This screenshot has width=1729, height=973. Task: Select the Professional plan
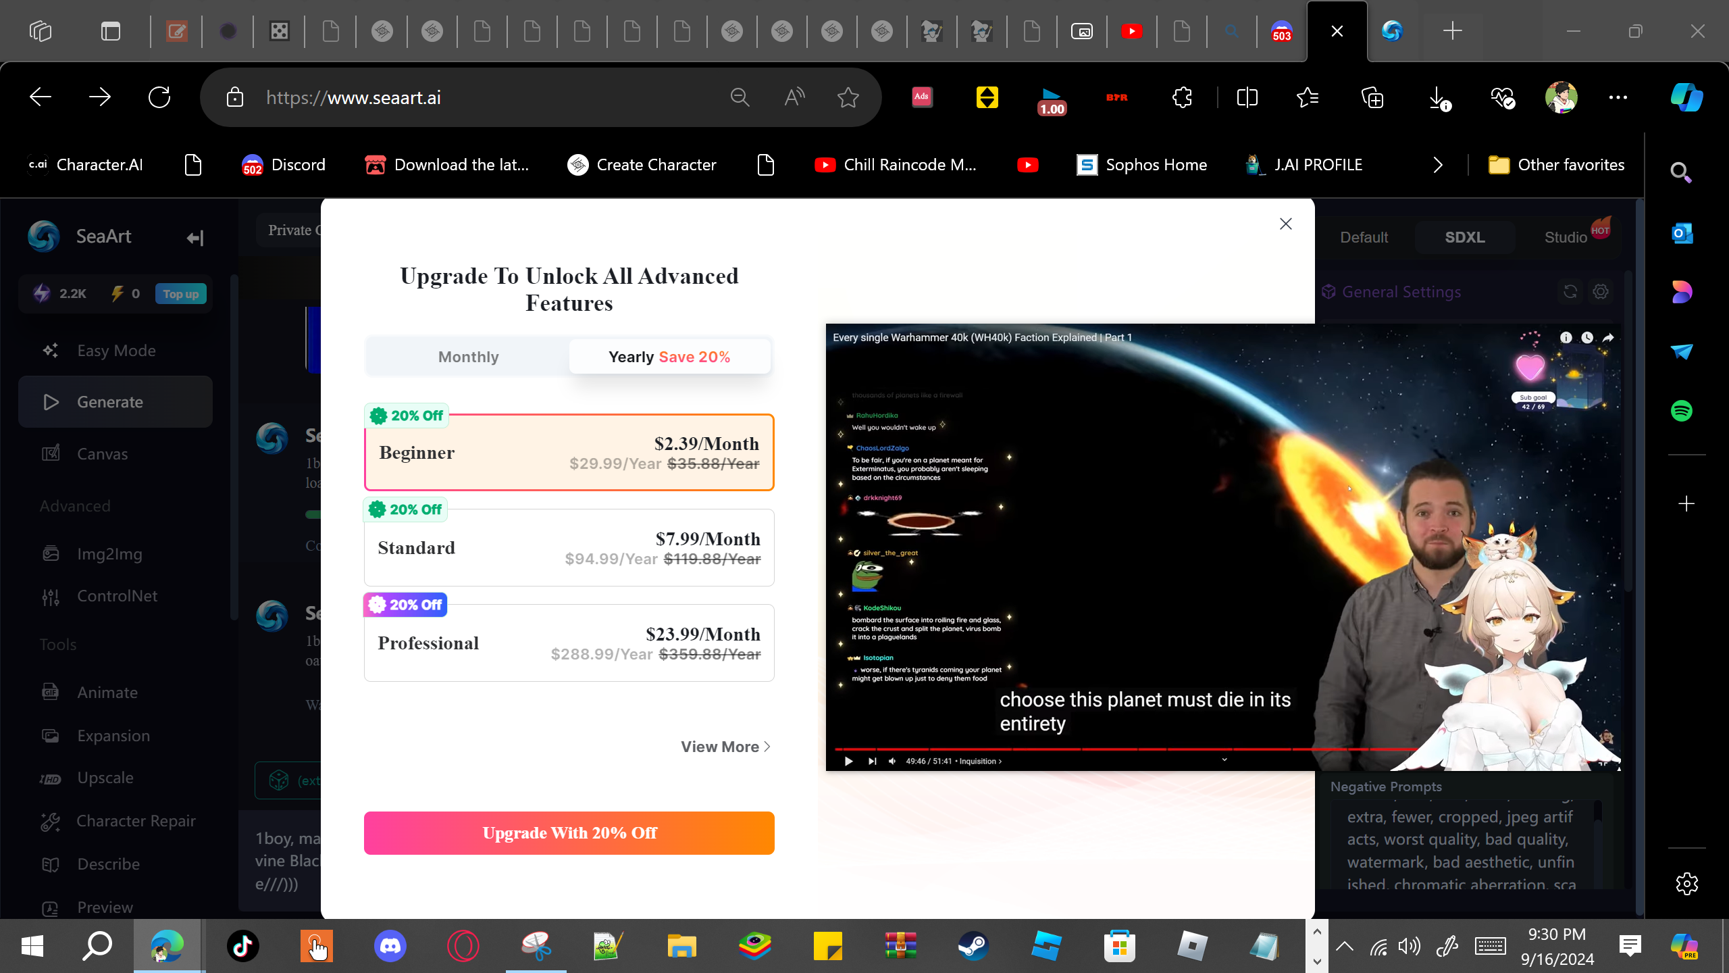click(569, 643)
